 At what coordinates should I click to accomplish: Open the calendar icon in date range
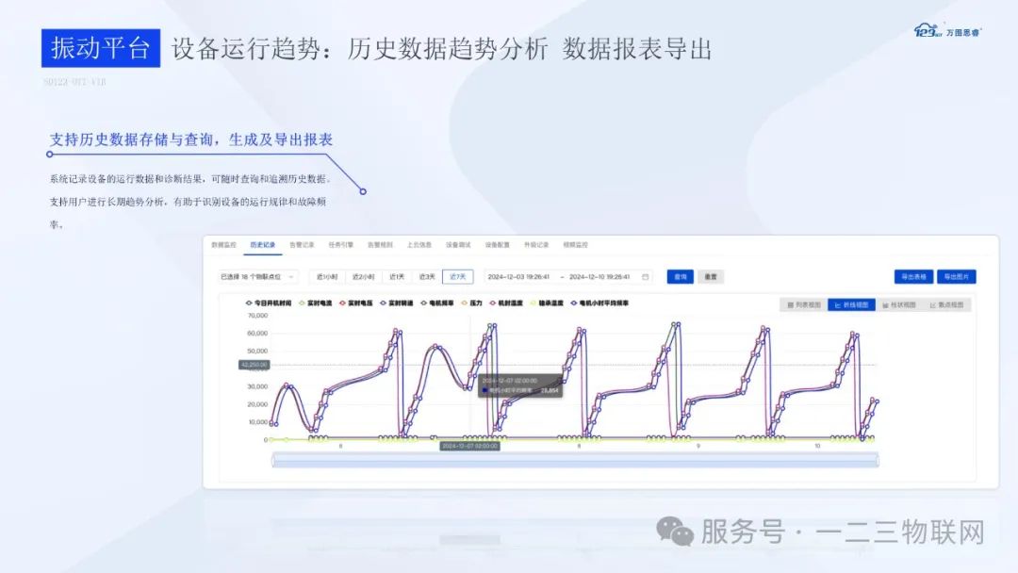(x=646, y=276)
